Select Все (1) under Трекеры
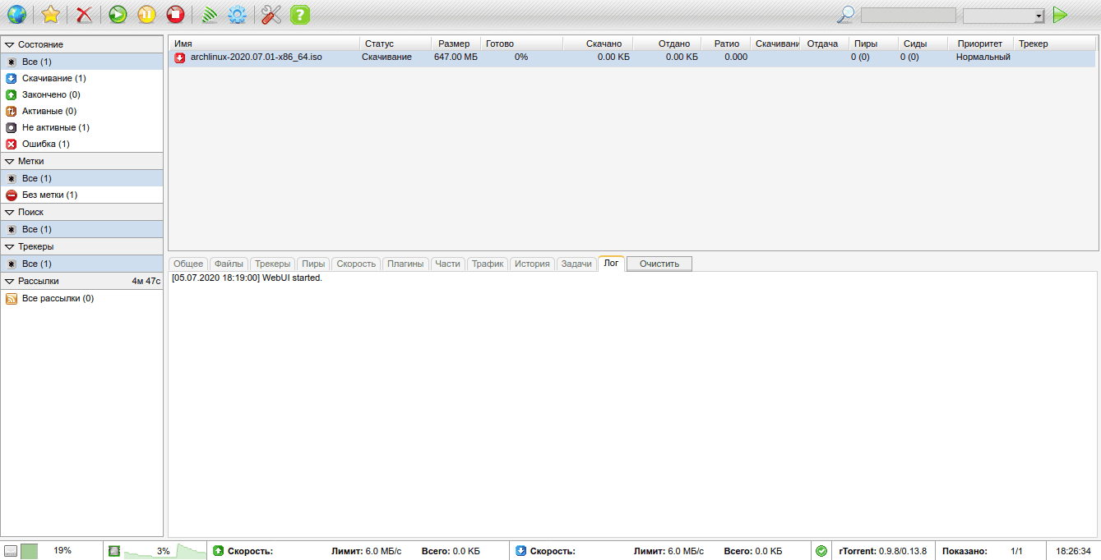This screenshot has height=560, width=1101. (x=81, y=264)
